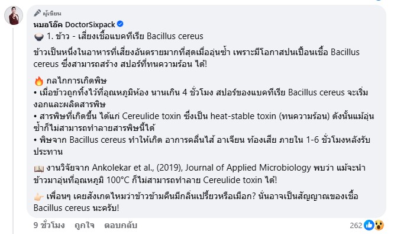This screenshot has height=234, width=407.
Task: Open the 9 ชั่วโมง timestamp link
Action: tap(49, 225)
